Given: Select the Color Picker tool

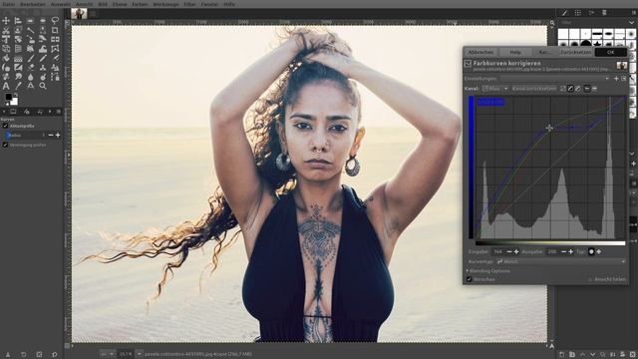Looking at the screenshot, I should pos(18,86).
